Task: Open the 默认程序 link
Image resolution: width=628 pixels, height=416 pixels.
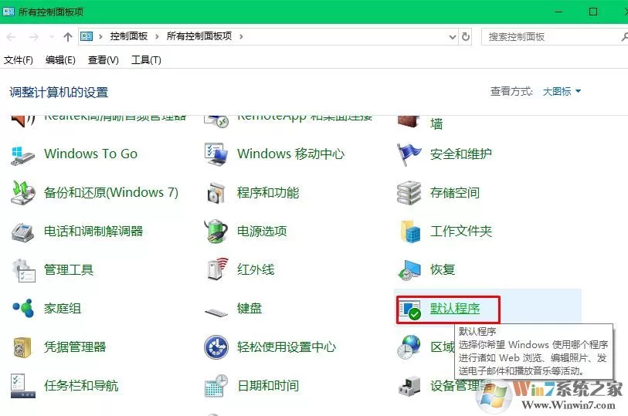Action: (455, 309)
